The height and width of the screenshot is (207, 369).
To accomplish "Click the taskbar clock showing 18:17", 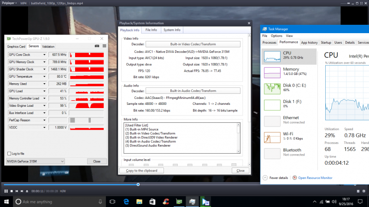I will (x=346, y=201).
